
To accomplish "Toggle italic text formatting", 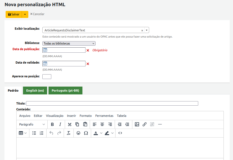I will 60,124.
